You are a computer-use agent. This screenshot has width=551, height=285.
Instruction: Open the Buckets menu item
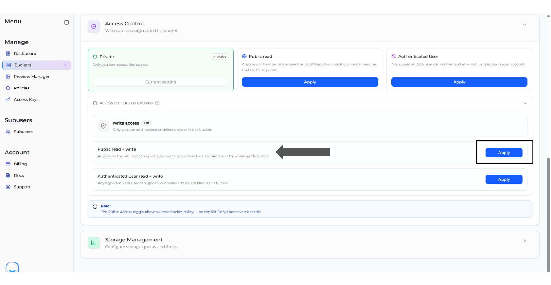(37, 65)
